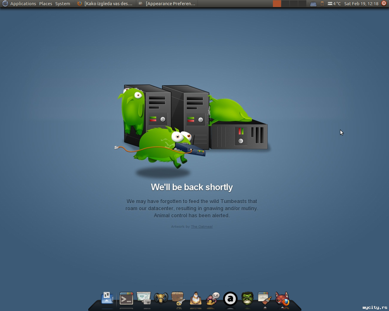Open the clock showing Sat Feb 19, 12:18

pyautogui.click(x=361, y=4)
